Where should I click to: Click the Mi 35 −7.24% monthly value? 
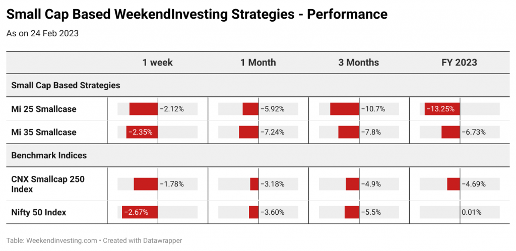273,132
